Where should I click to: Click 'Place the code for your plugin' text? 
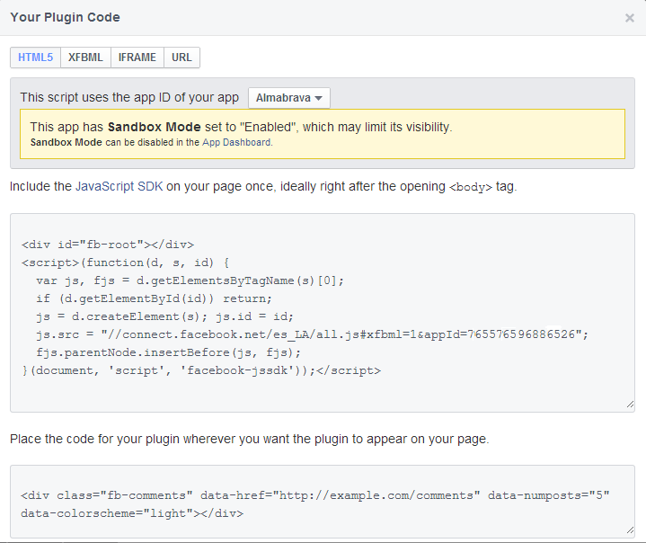click(249, 439)
